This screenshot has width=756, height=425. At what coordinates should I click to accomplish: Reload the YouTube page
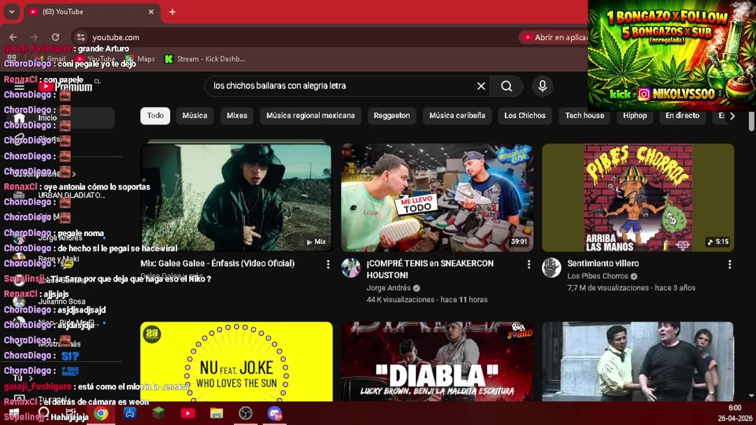pyautogui.click(x=56, y=37)
